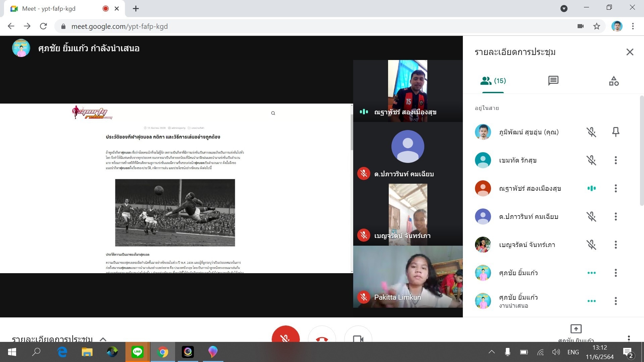644x362 pixels.
Task: Mute ด.ปภาวรินท์ คมเฉียบ in the participant list
Action: point(591,217)
